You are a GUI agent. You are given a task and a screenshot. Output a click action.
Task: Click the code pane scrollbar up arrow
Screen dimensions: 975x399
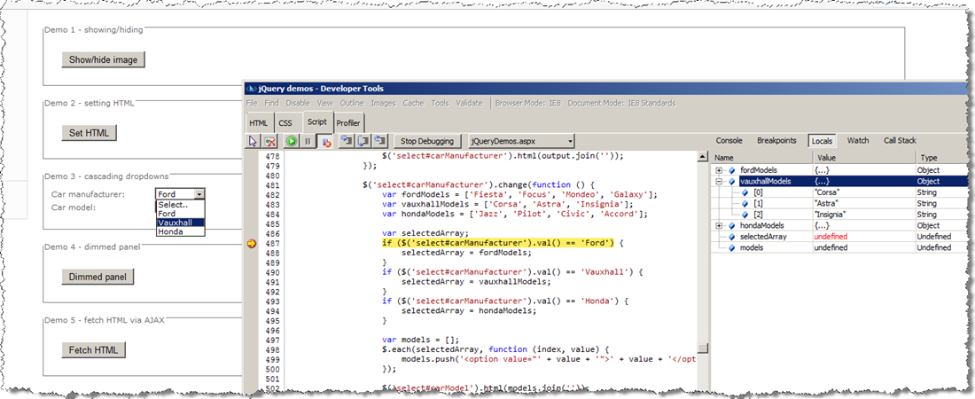[703, 158]
